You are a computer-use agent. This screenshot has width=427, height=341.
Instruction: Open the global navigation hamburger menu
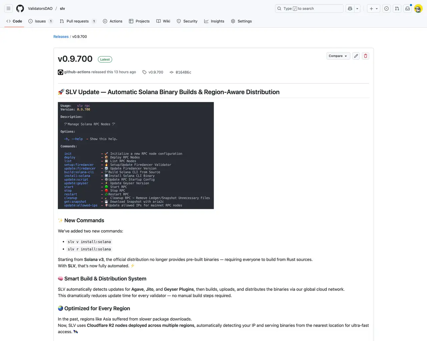pyautogui.click(x=8, y=8)
